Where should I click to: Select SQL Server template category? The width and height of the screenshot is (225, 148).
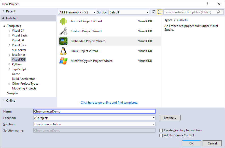19,50
